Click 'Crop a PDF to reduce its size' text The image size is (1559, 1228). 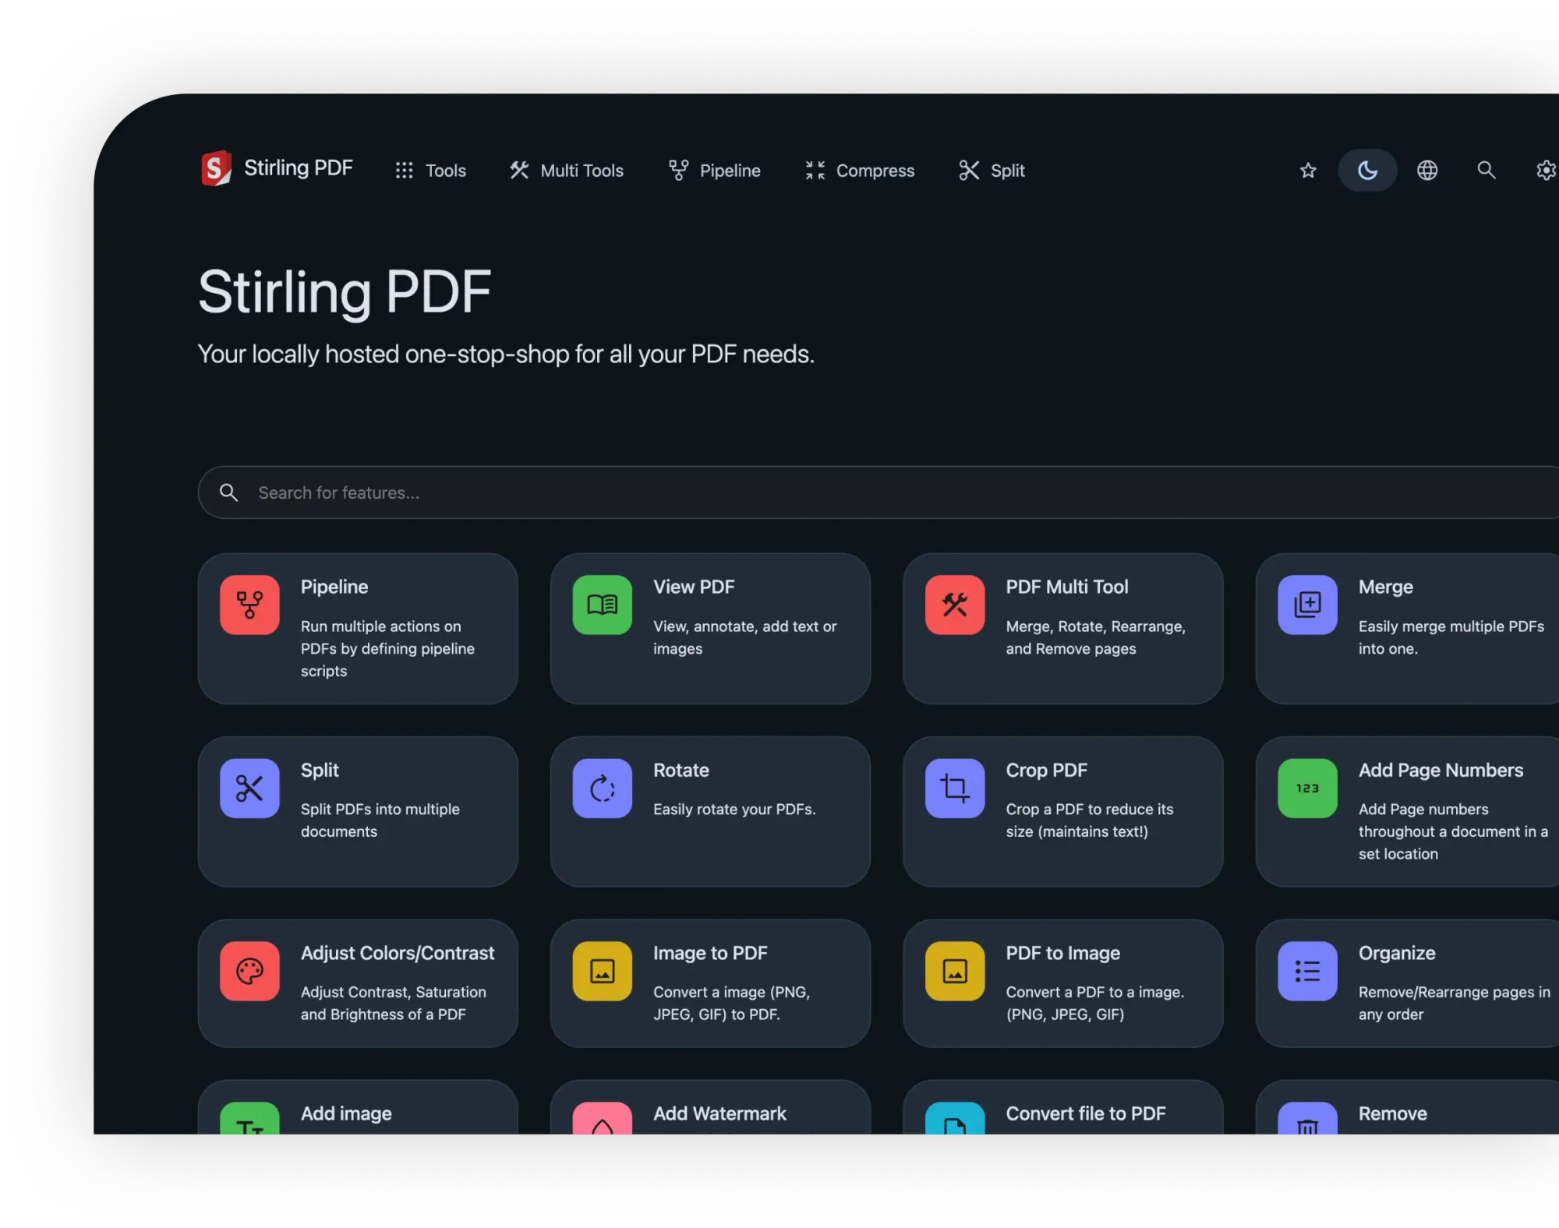click(x=1090, y=820)
